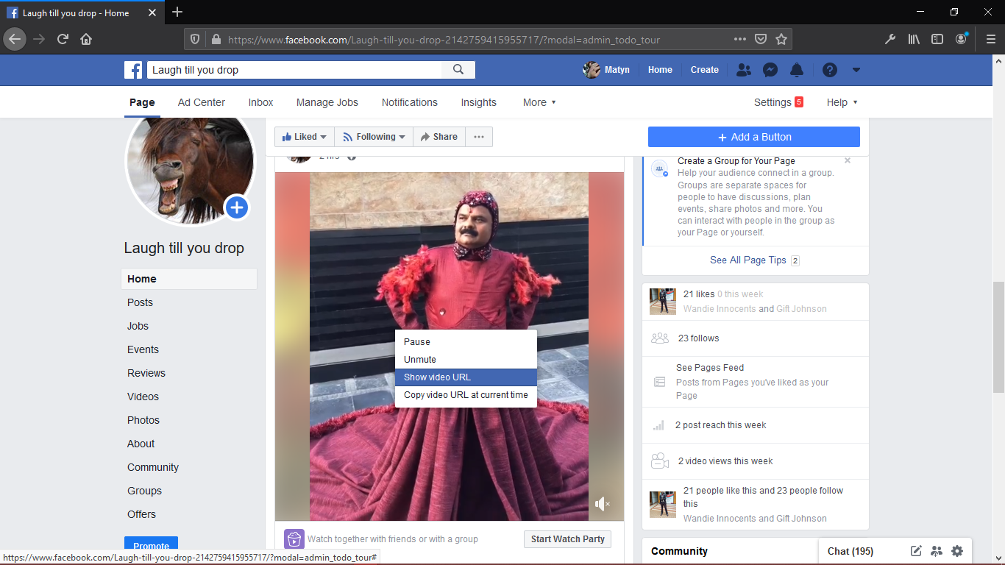Screen dimensions: 1005x565
Task: Open chat settings gear icon
Action: [957, 550]
